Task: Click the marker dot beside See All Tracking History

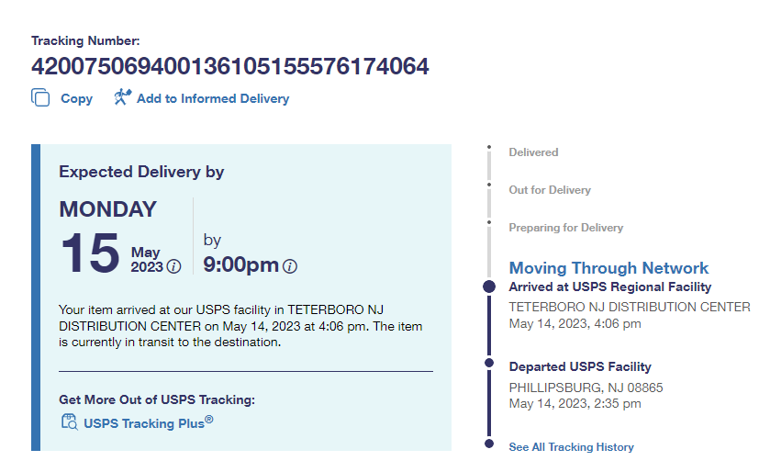Action: tap(489, 444)
